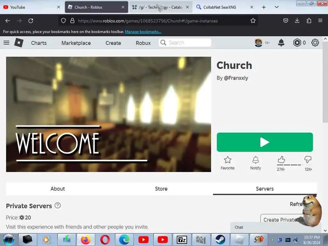This screenshot has width=328, height=246.
Task: Switch to the About tab
Action: coord(58,189)
